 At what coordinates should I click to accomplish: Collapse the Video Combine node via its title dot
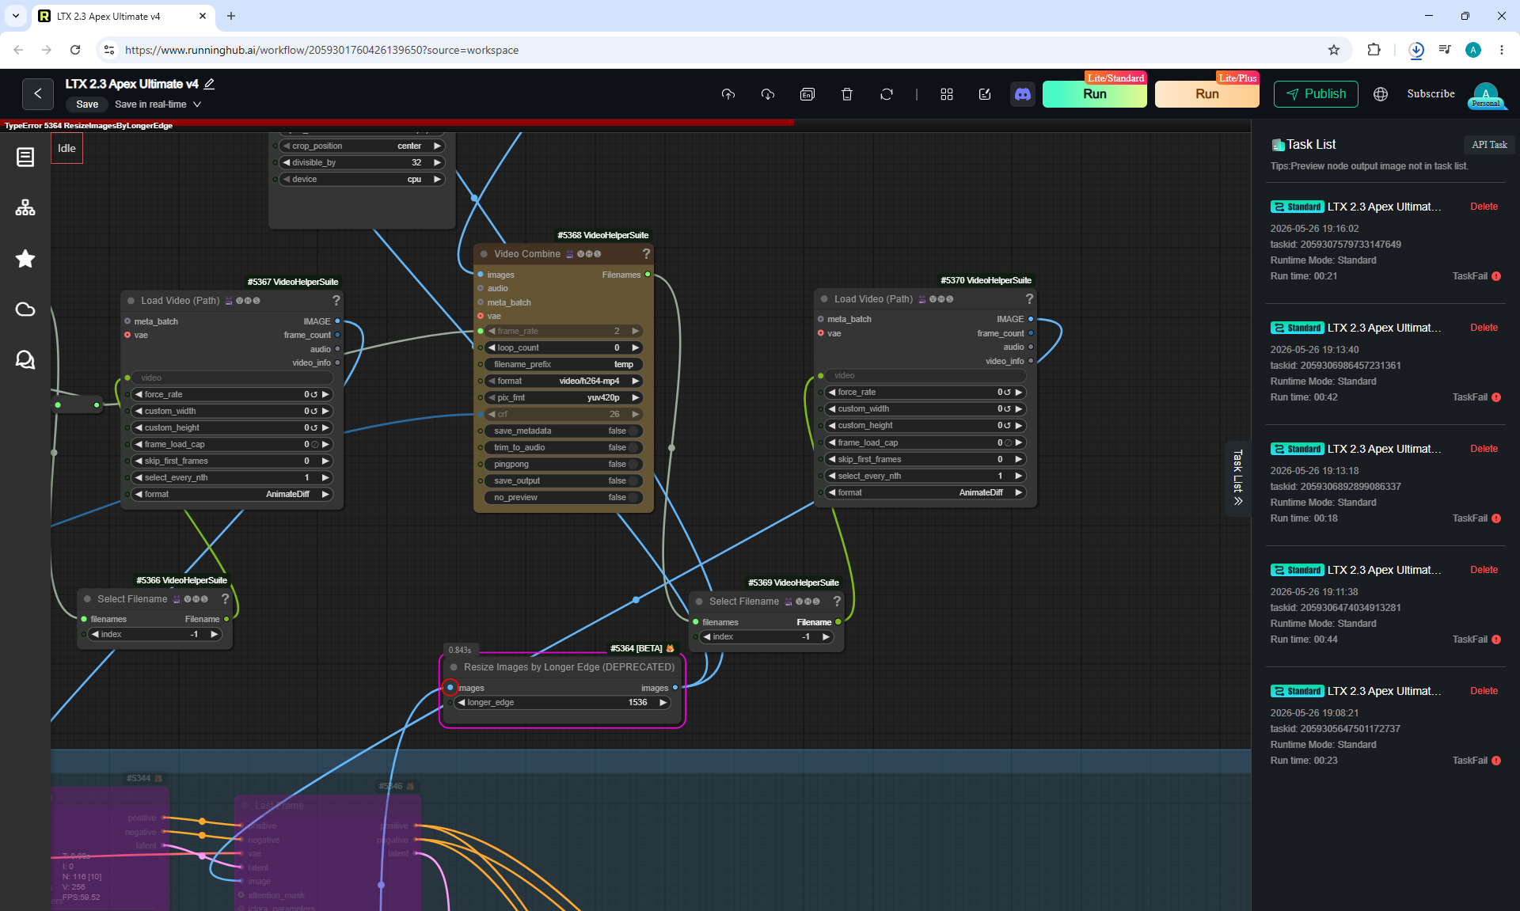coord(484,254)
